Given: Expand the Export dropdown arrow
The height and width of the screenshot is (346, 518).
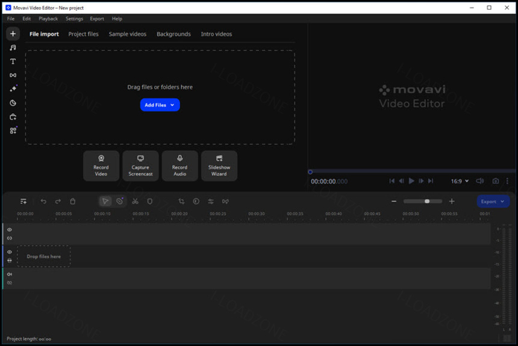Looking at the screenshot, I should pos(502,202).
